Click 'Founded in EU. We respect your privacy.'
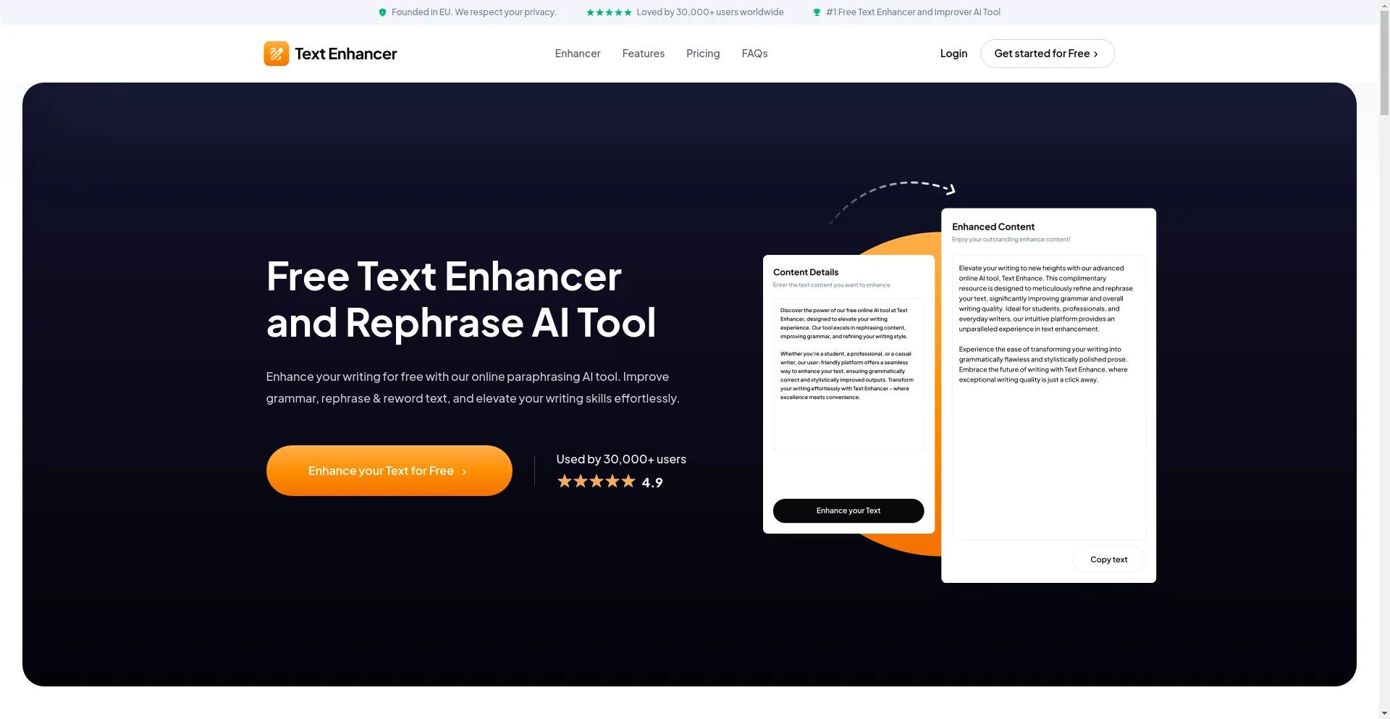The image size is (1390, 719). point(473,12)
